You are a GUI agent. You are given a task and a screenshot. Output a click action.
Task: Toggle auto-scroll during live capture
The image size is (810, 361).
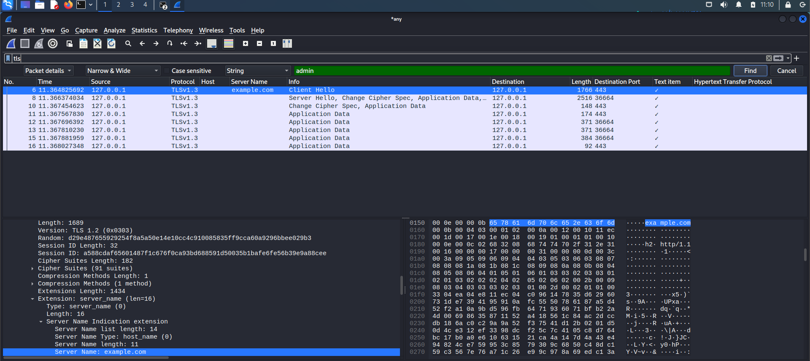coord(212,43)
